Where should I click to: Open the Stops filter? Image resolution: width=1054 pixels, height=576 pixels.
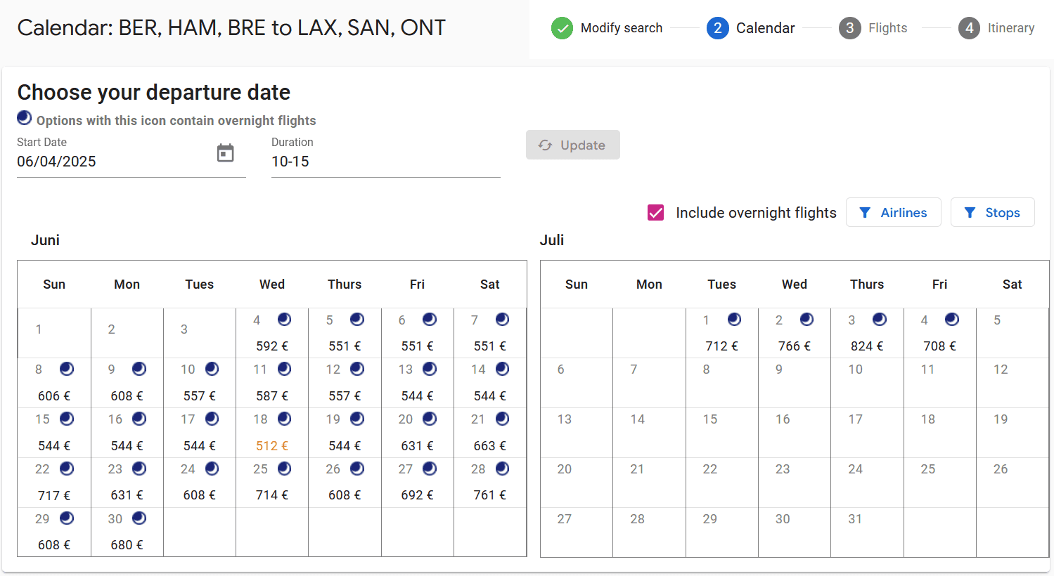[x=992, y=213]
